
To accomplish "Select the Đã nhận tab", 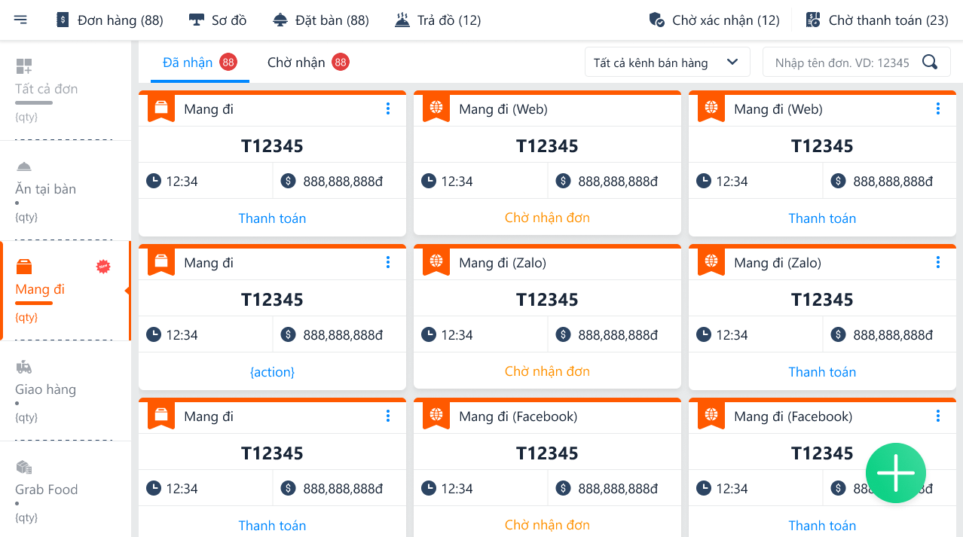I will (188, 63).
